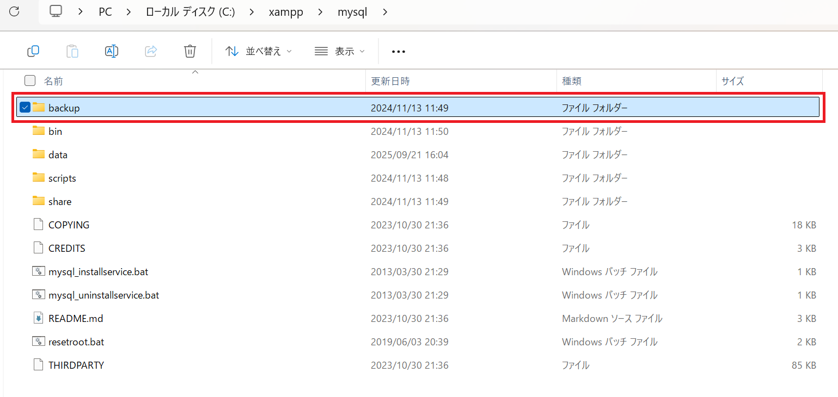The width and height of the screenshot is (838, 397).
Task: Sort by サイズ column header
Action: point(732,81)
